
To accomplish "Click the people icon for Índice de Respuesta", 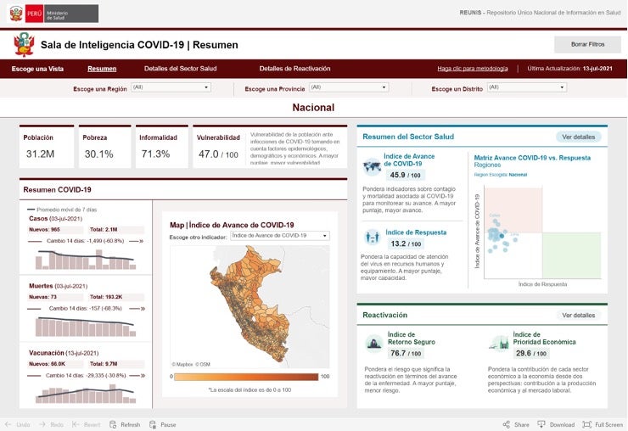I will 372,237.
